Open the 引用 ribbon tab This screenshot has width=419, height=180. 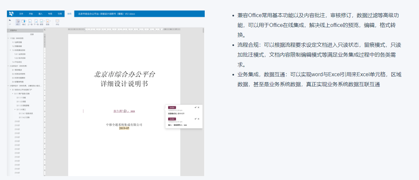coord(60,14)
